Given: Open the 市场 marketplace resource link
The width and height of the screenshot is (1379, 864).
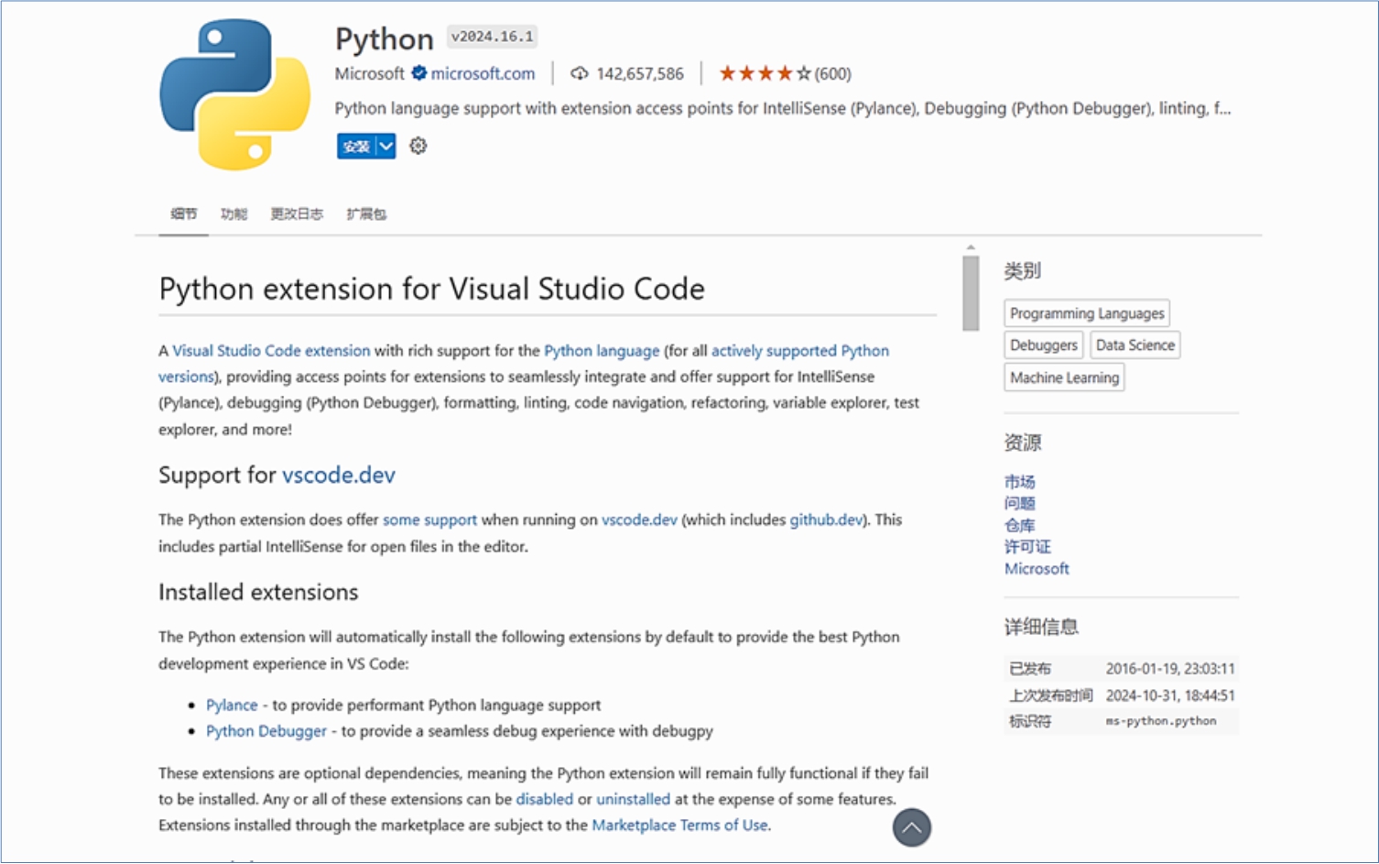Looking at the screenshot, I should pos(1019,481).
